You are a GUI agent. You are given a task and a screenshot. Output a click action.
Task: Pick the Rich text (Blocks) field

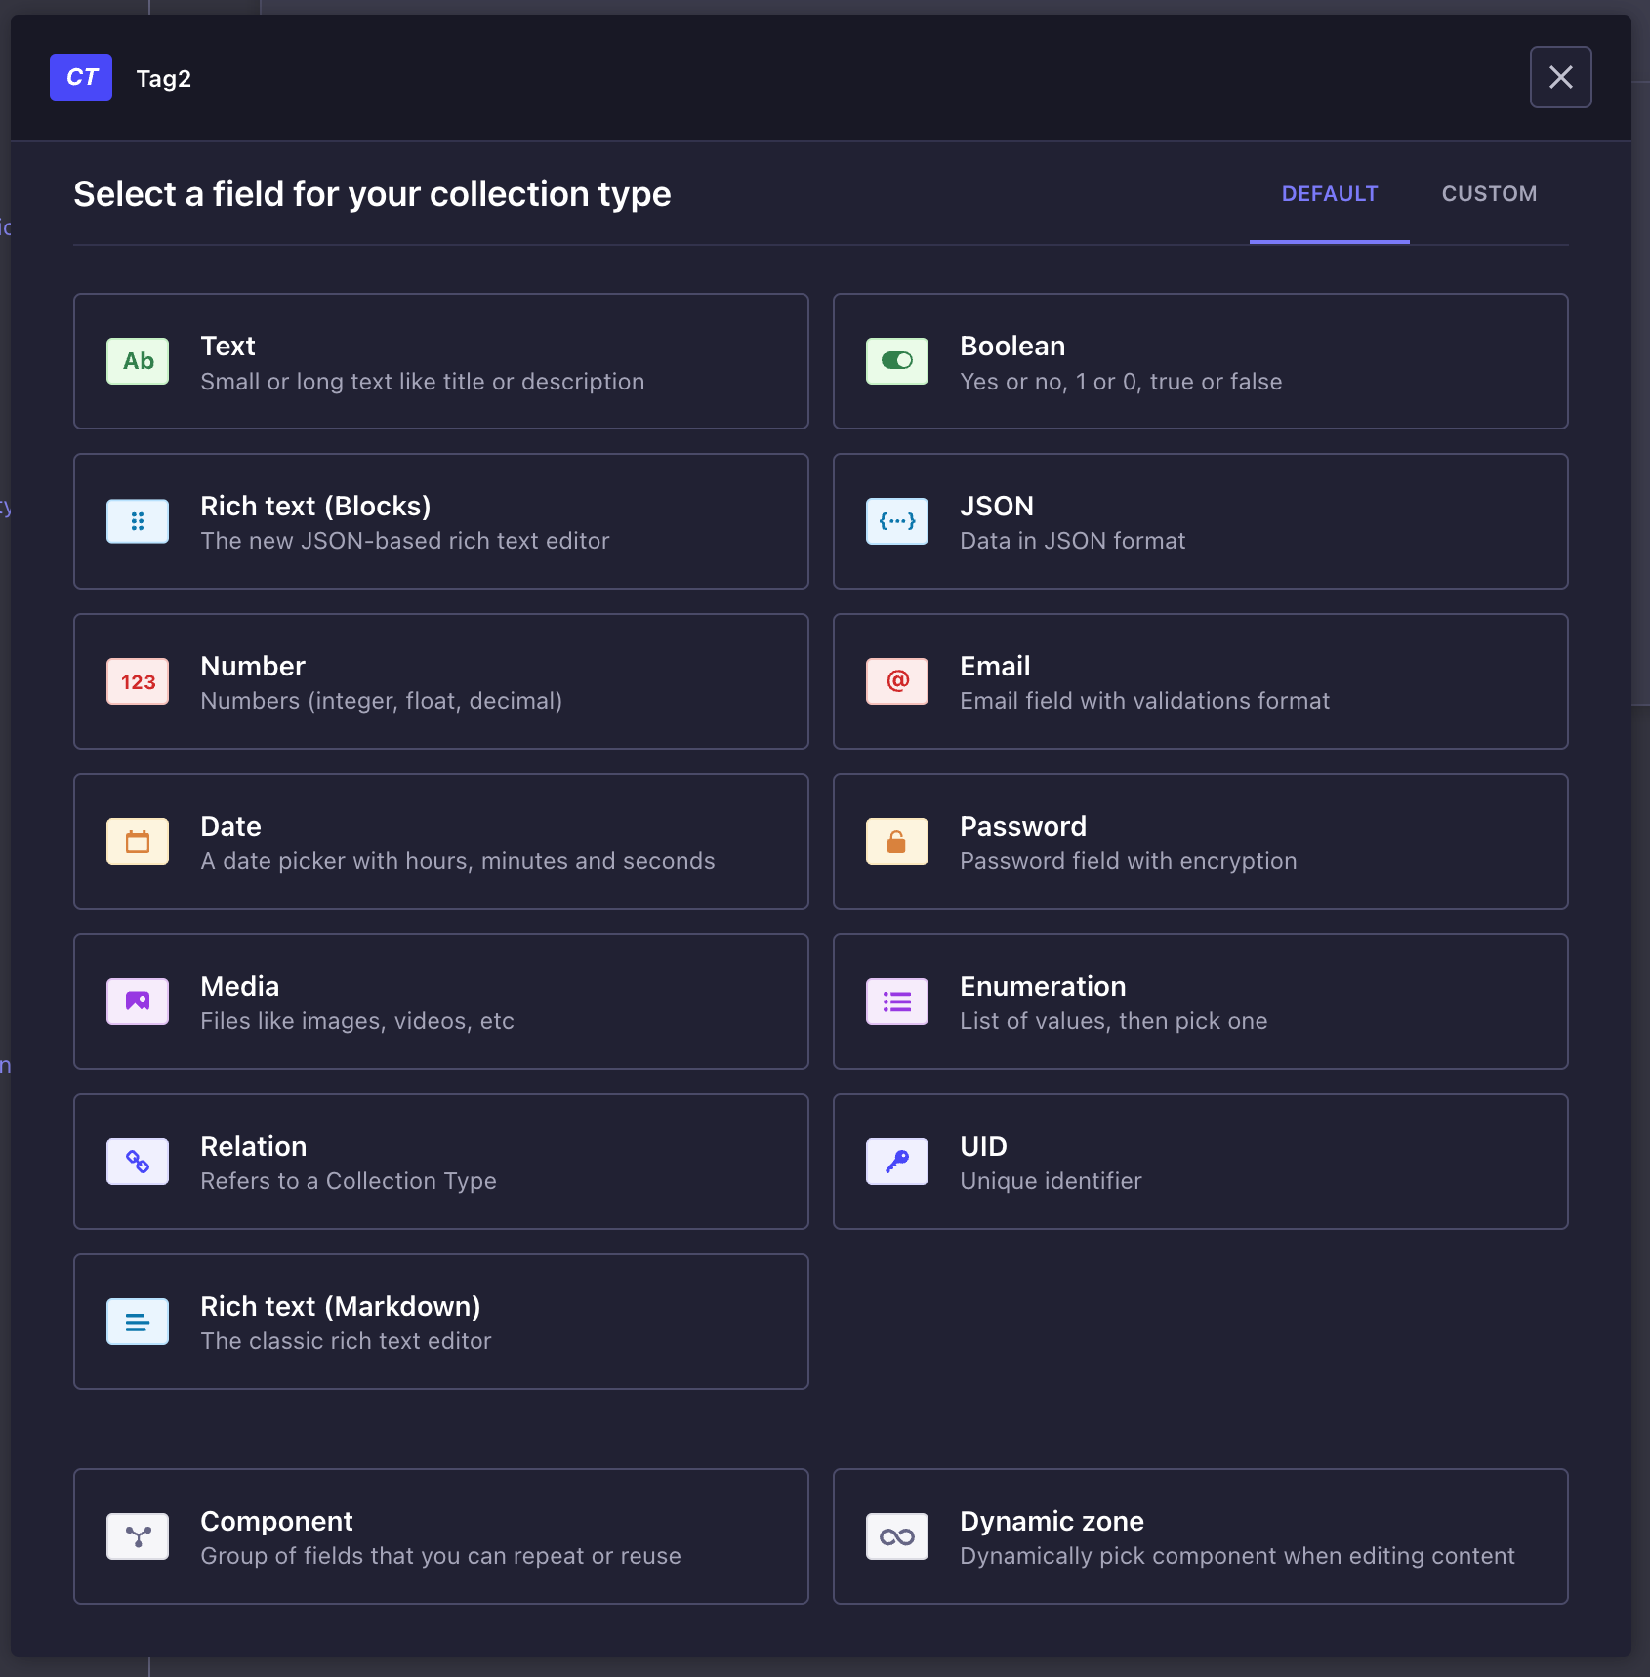[441, 521]
